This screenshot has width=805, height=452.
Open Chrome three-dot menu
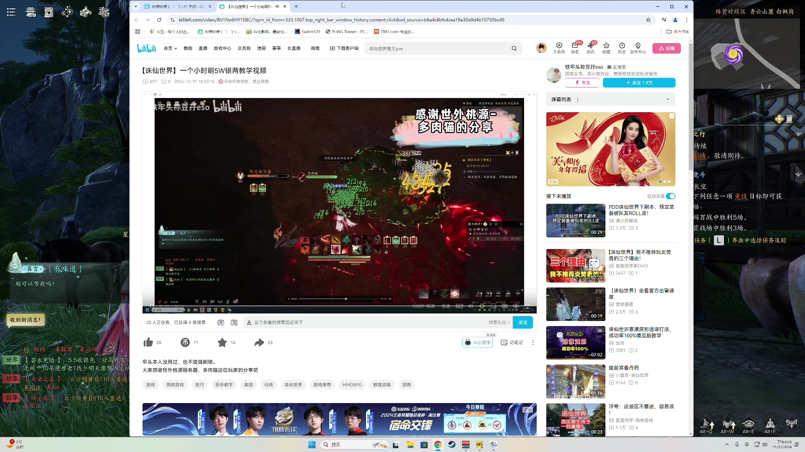click(x=686, y=20)
